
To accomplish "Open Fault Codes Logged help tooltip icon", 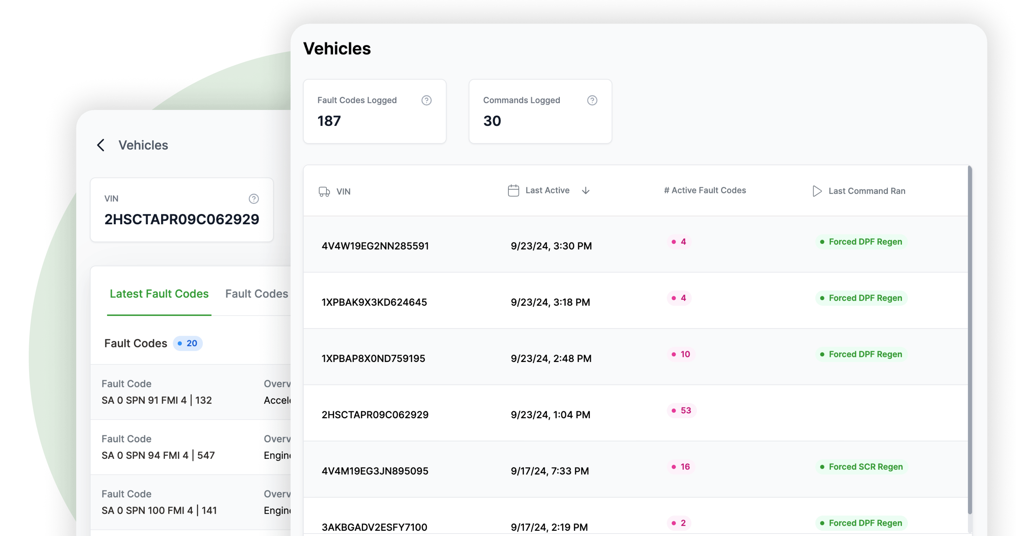I will pyautogui.click(x=426, y=100).
